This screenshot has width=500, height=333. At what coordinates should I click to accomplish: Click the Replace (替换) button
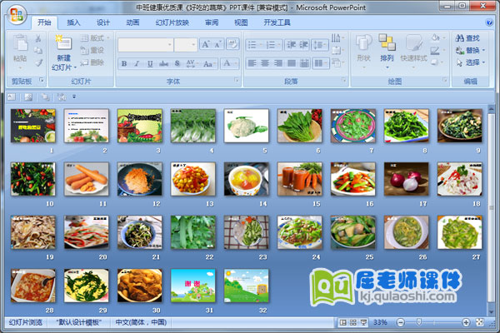pyautogui.click(x=472, y=50)
